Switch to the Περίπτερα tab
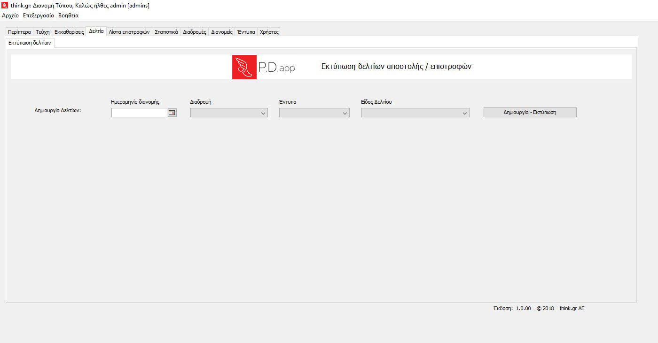The width and height of the screenshot is (658, 343). point(19,32)
